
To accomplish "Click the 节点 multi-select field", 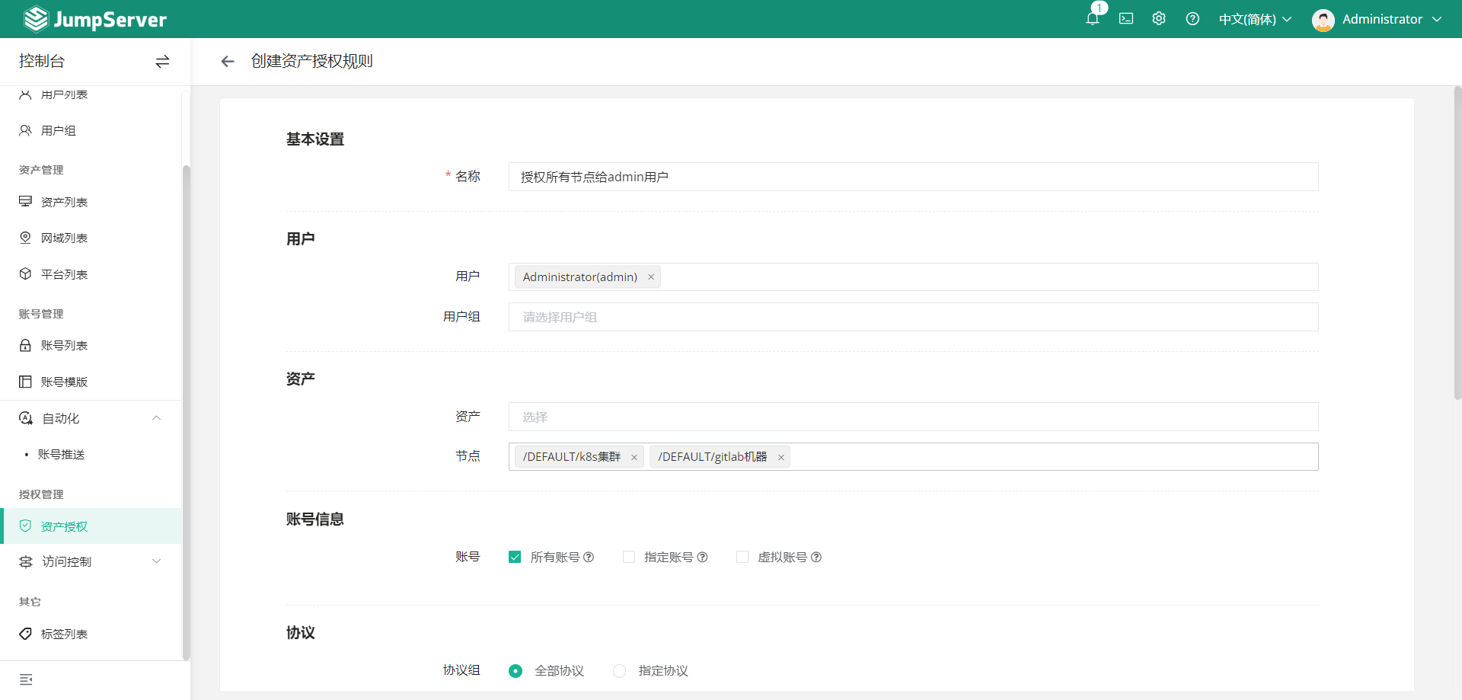I will point(913,456).
